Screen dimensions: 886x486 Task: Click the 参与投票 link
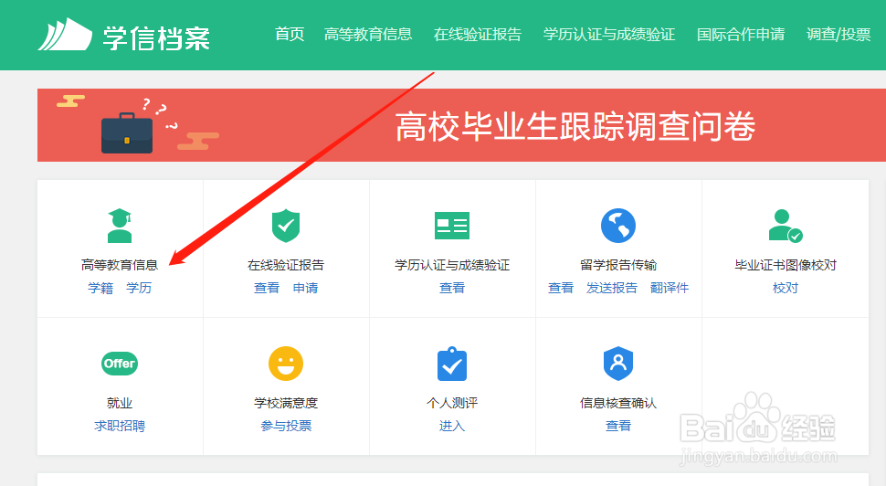tap(286, 426)
